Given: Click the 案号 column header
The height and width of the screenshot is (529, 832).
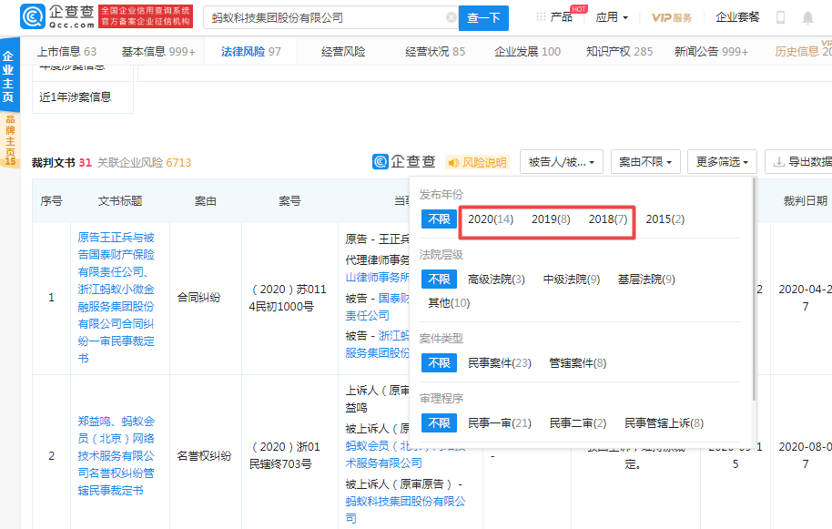Looking at the screenshot, I should [289, 200].
